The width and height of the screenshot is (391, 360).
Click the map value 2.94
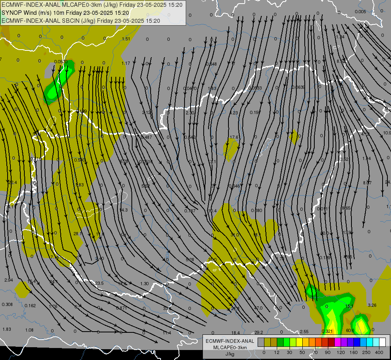tap(8, 280)
